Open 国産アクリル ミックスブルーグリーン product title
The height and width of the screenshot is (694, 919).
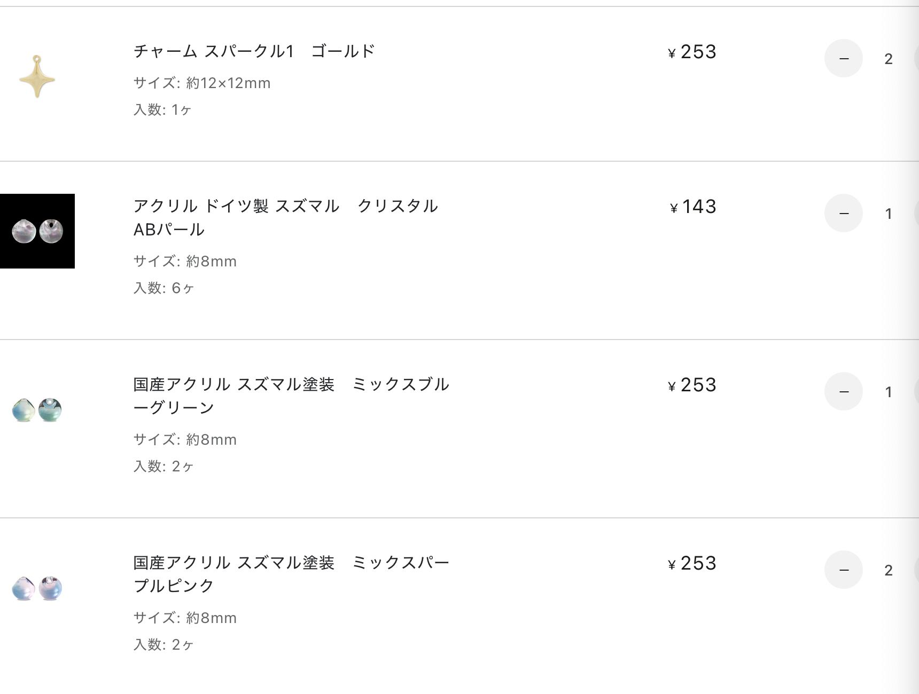(x=291, y=396)
